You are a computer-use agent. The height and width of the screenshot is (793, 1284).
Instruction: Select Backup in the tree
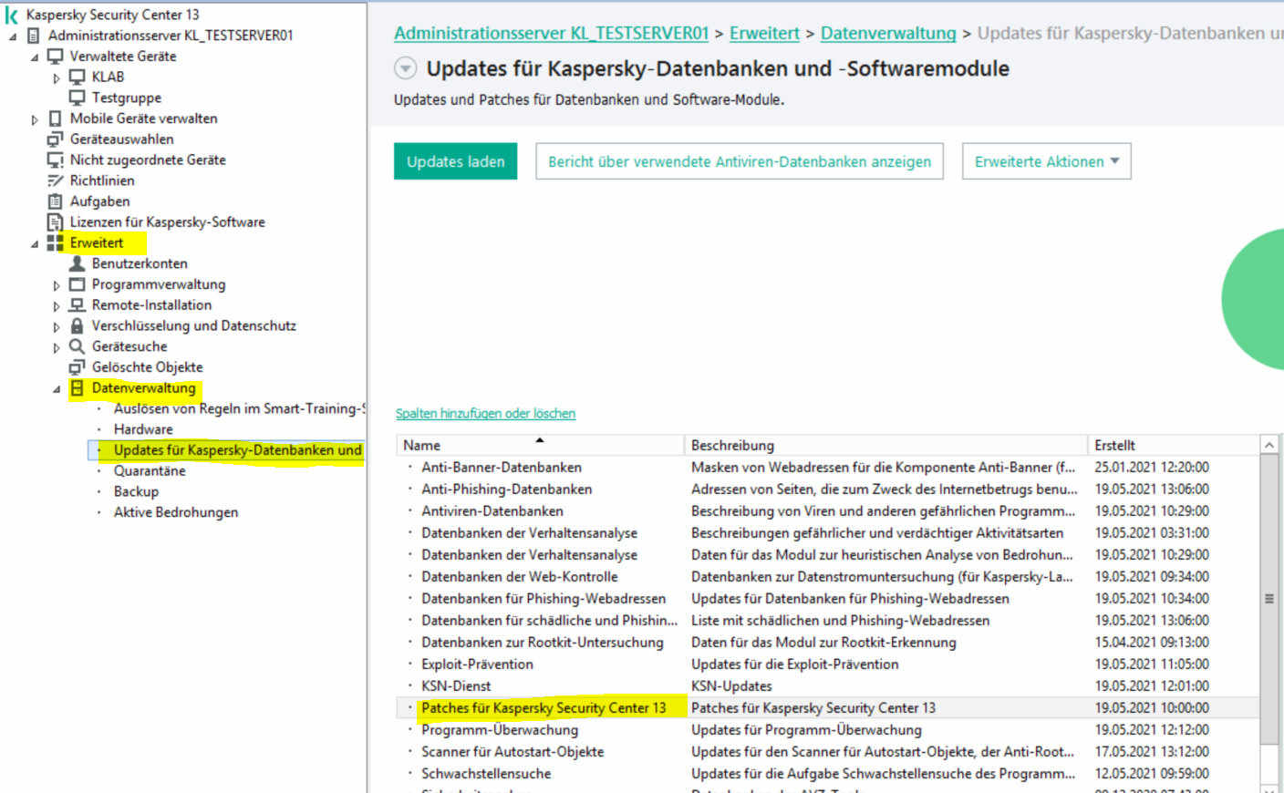136,492
